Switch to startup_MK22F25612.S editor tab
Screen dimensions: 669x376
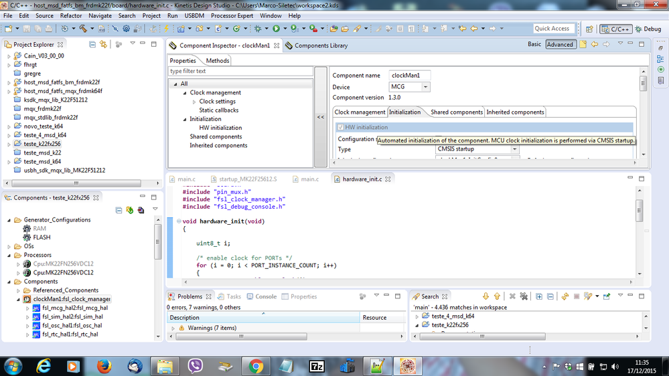pyautogui.click(x=244, y=179)
